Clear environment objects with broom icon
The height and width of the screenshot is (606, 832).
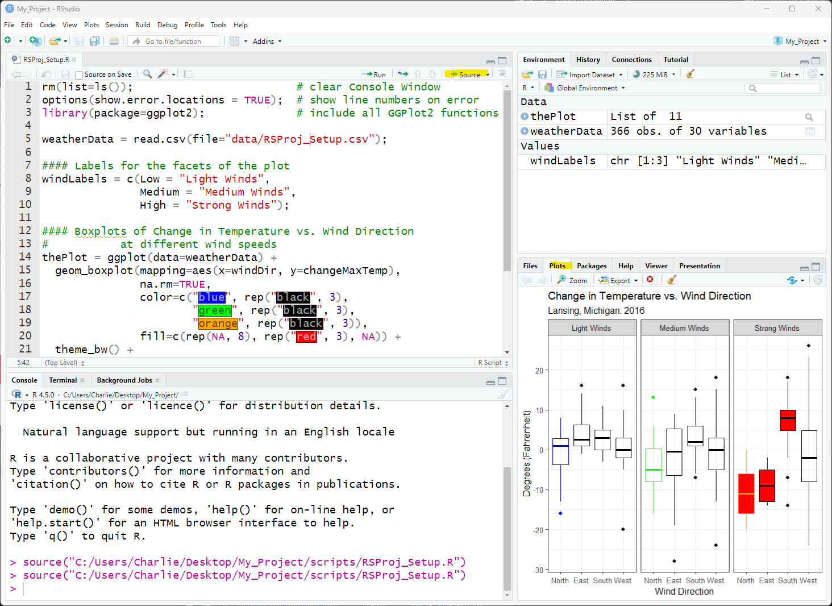coord(690,74)
